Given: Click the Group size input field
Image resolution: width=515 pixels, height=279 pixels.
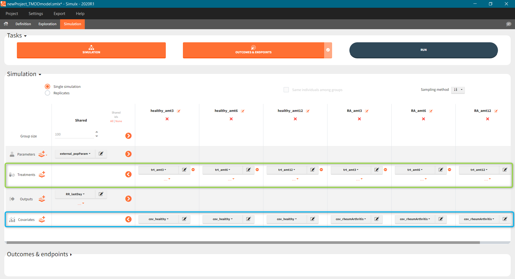Looking at the screenshot, I should pos(74,134).
